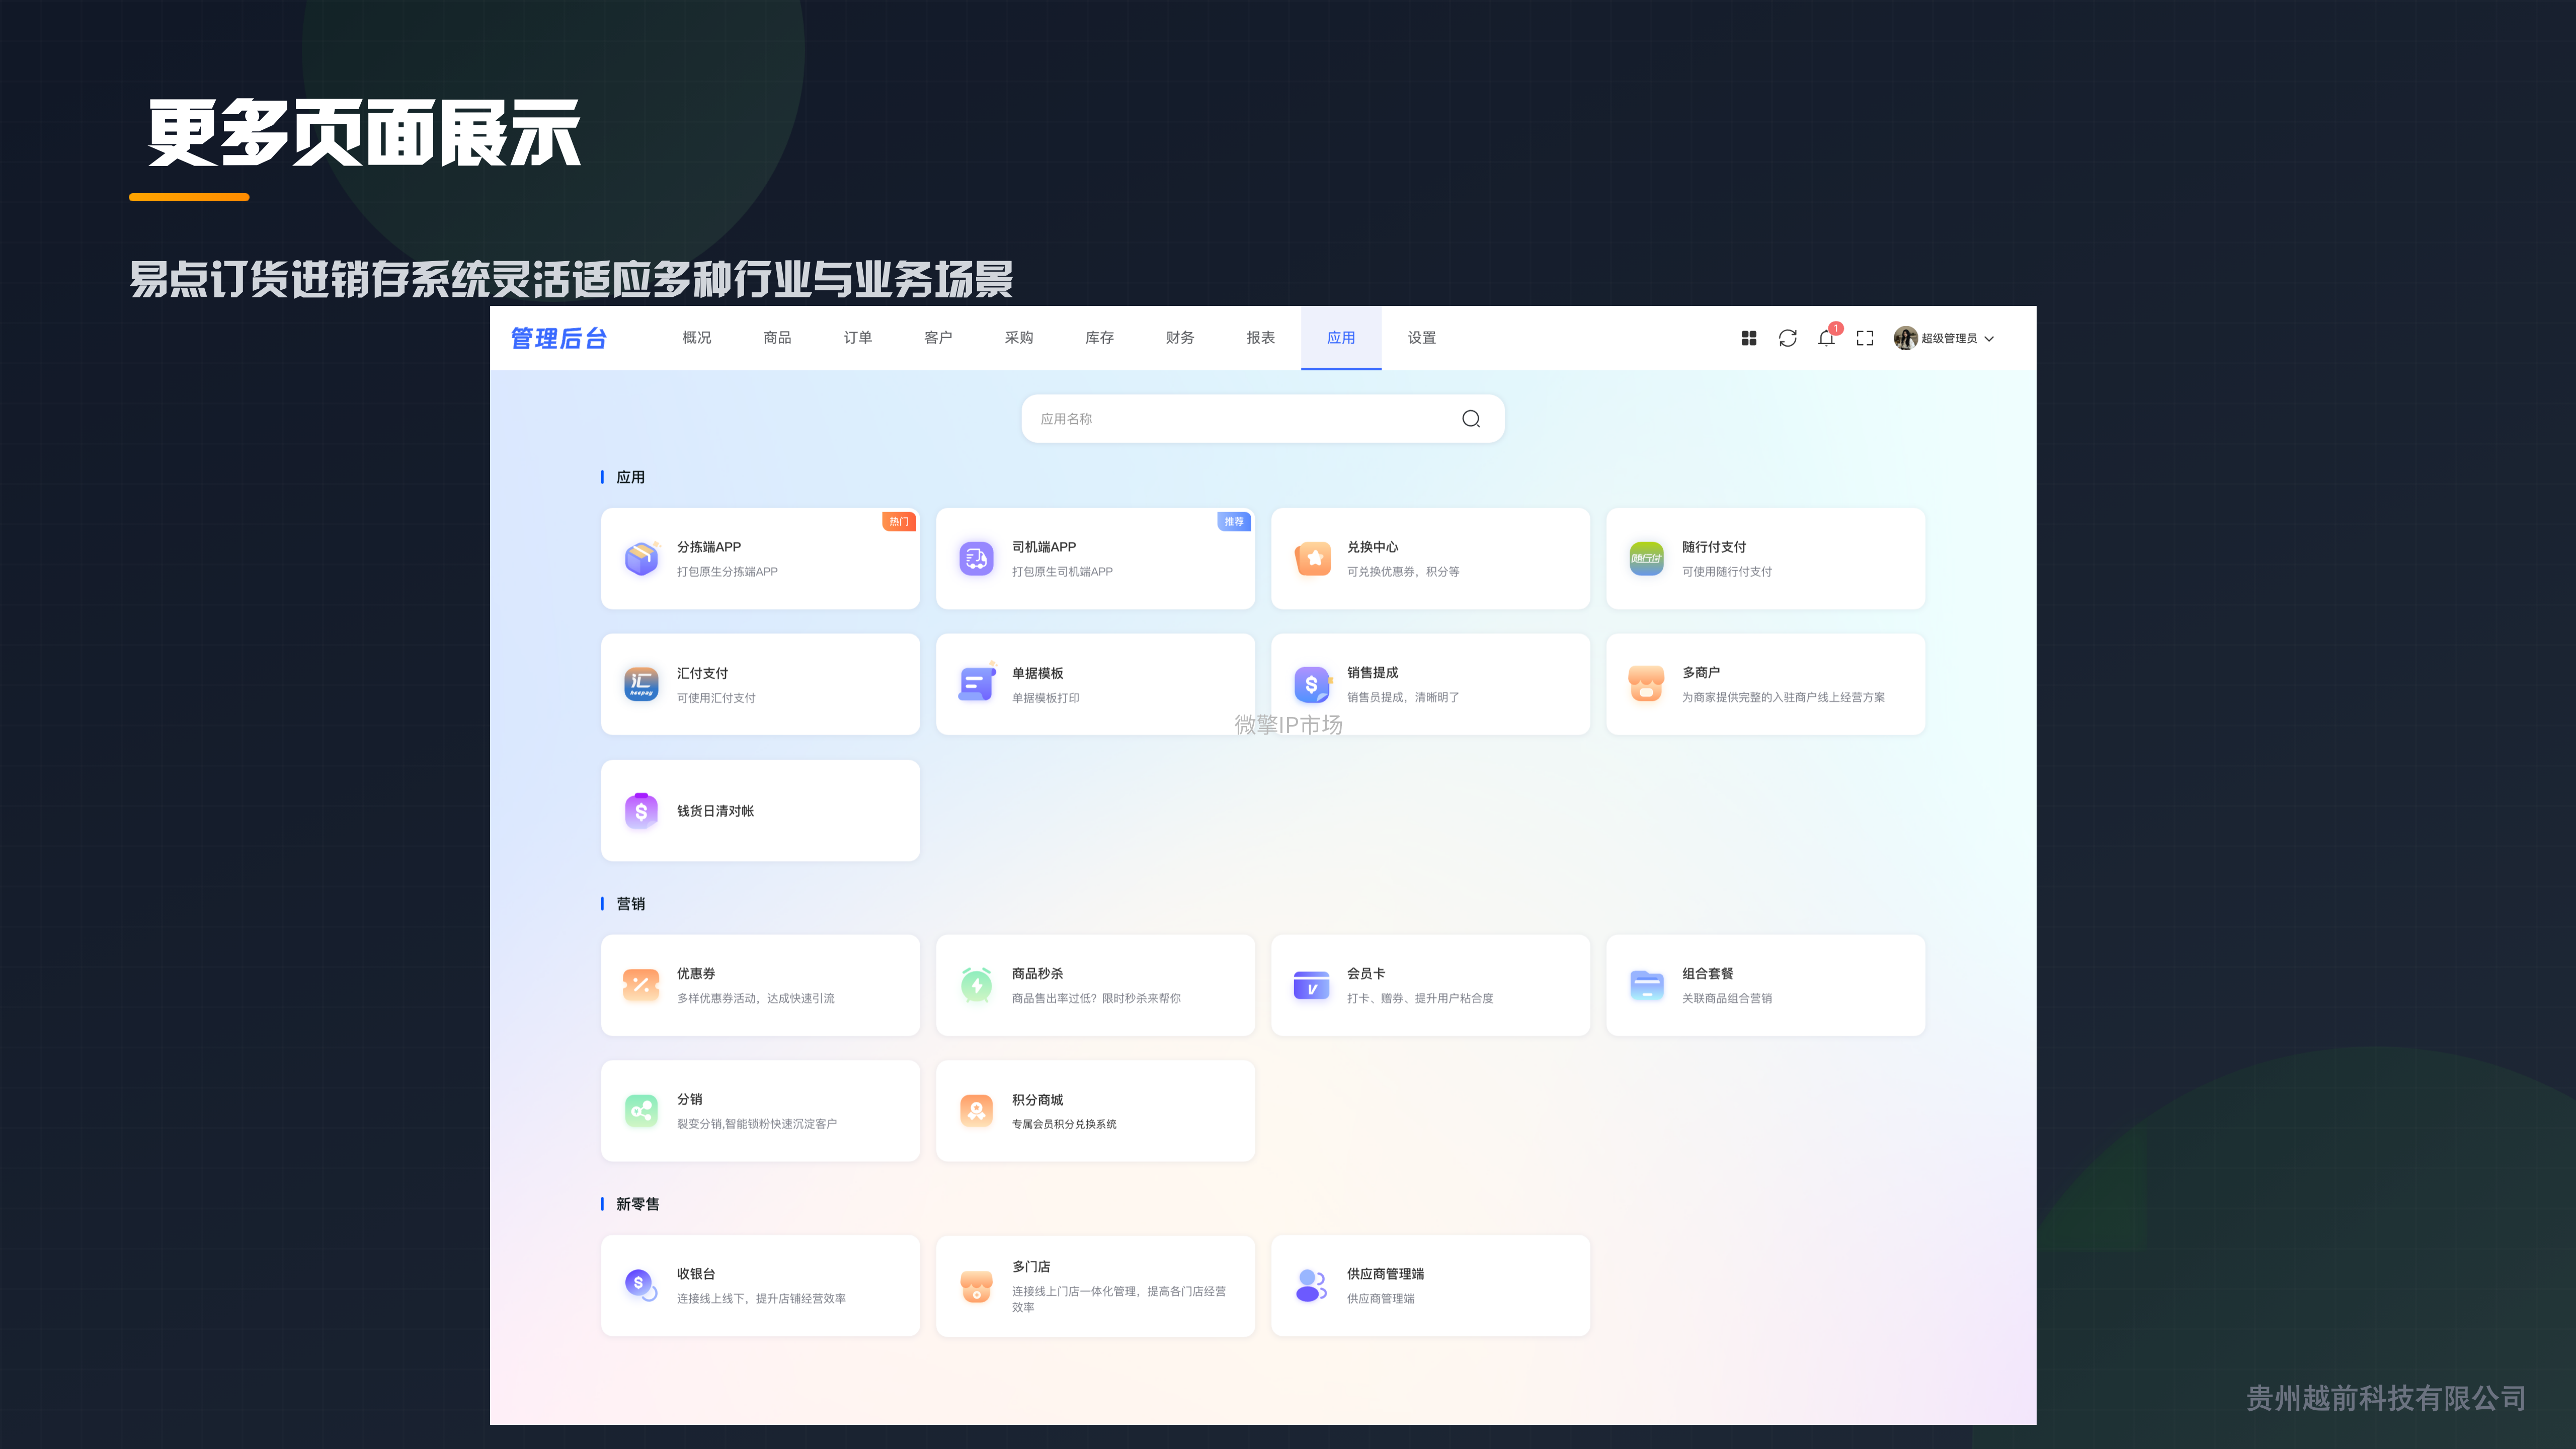Open the 分拣端APP application icon
This screenshot has height=1449, width=2576.
tap(641, 558)
